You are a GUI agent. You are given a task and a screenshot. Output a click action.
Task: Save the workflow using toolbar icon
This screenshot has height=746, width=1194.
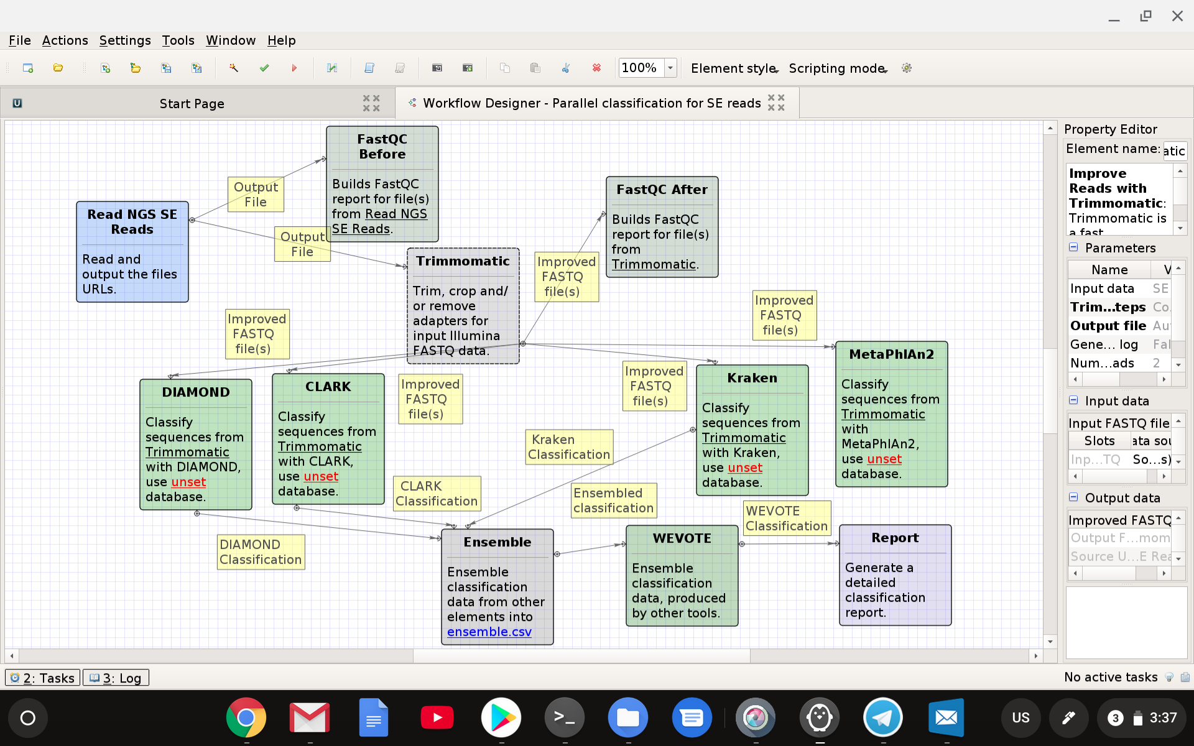(x=166, y=68)
